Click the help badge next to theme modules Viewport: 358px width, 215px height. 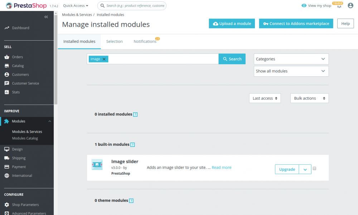132,200
